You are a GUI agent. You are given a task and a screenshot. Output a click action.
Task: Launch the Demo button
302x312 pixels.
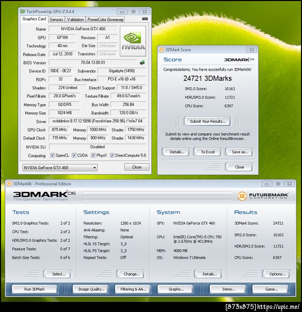[x=229, y=289]
